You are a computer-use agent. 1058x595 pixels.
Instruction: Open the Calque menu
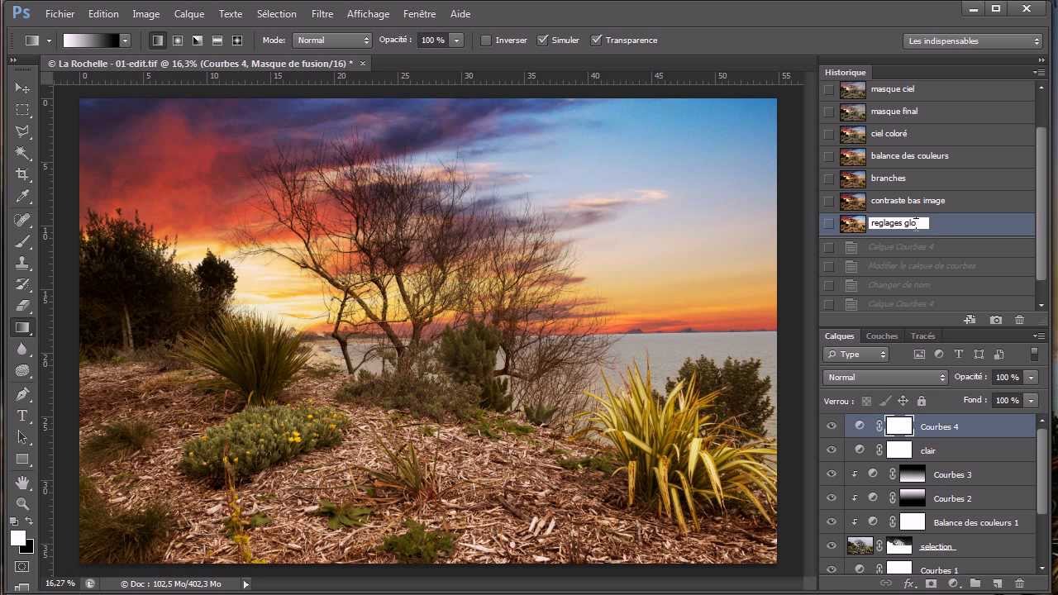pyautogui.click(x=189, y=14)
